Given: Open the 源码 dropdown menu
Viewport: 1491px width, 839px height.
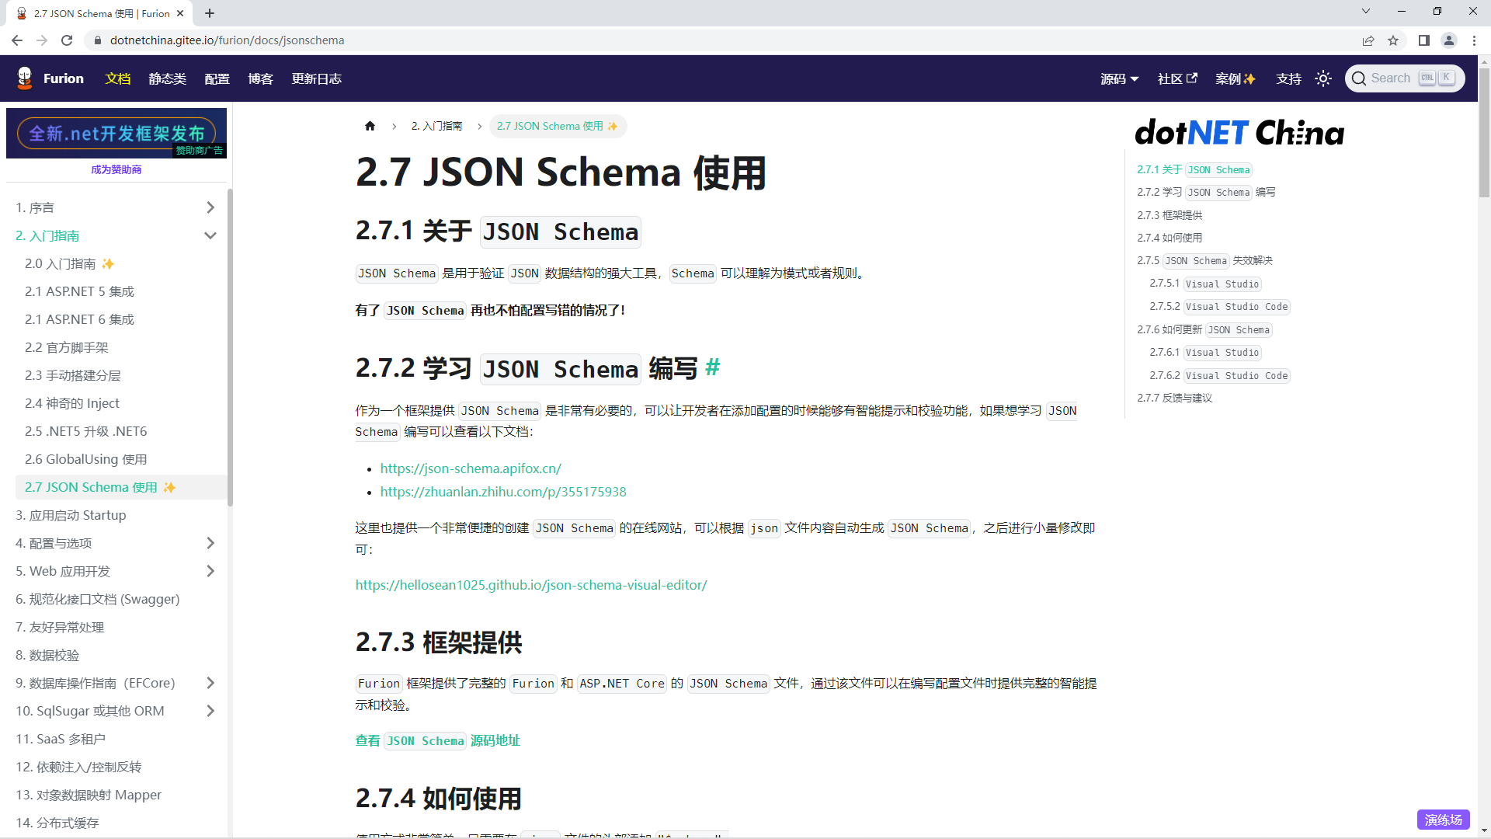Looking at the screenshot, I should pos(1119,78).
